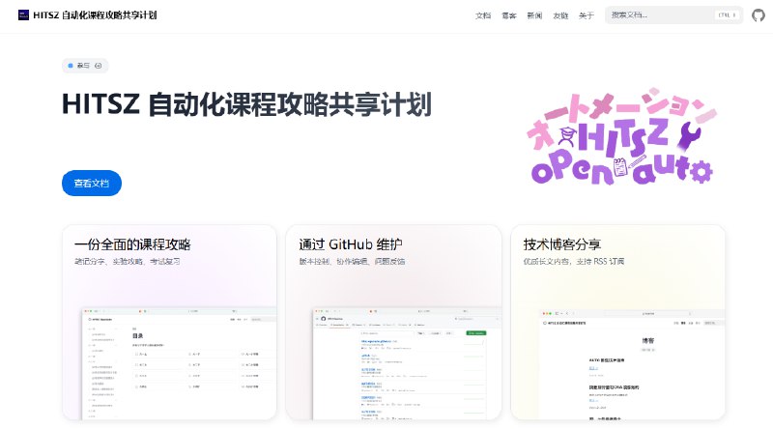Image resolution: width=773 pixels, height=429 pixels.
Task: Click the small icon in the 参与 badge
Action: pos(99,66)
